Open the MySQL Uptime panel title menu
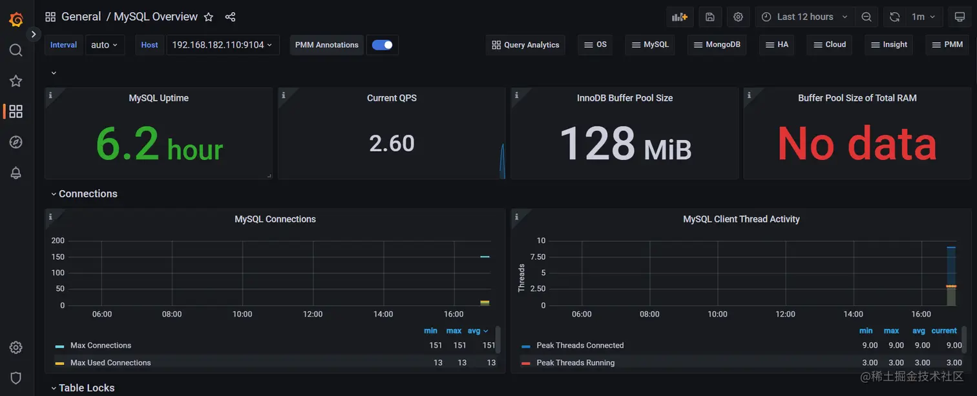The image size is (977, 396). coord(158,98)
